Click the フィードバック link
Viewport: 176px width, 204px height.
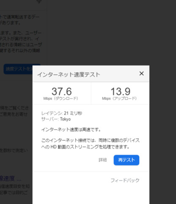pyautogui.click(x=125, y=180)
